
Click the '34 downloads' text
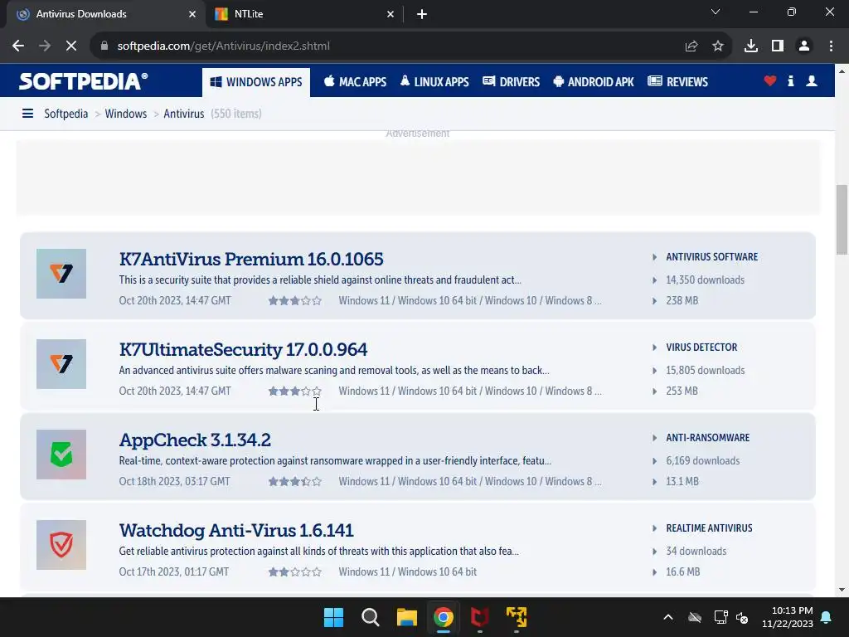click(x=696, y=552)
